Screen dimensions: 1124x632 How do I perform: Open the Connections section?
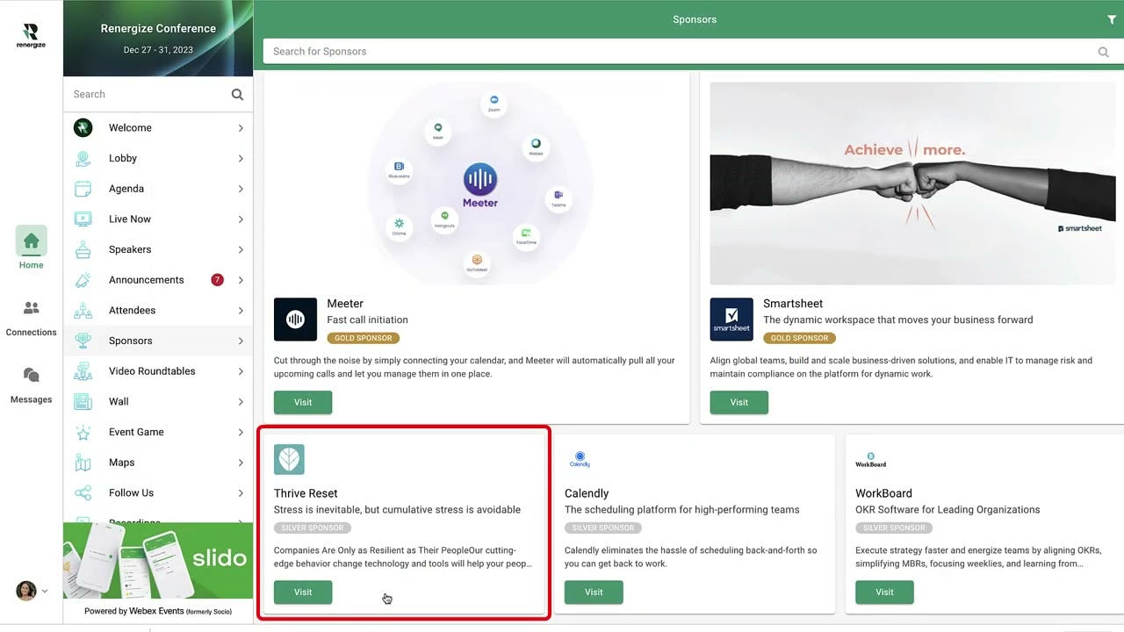pyautogui.click(x=31, y=318)
